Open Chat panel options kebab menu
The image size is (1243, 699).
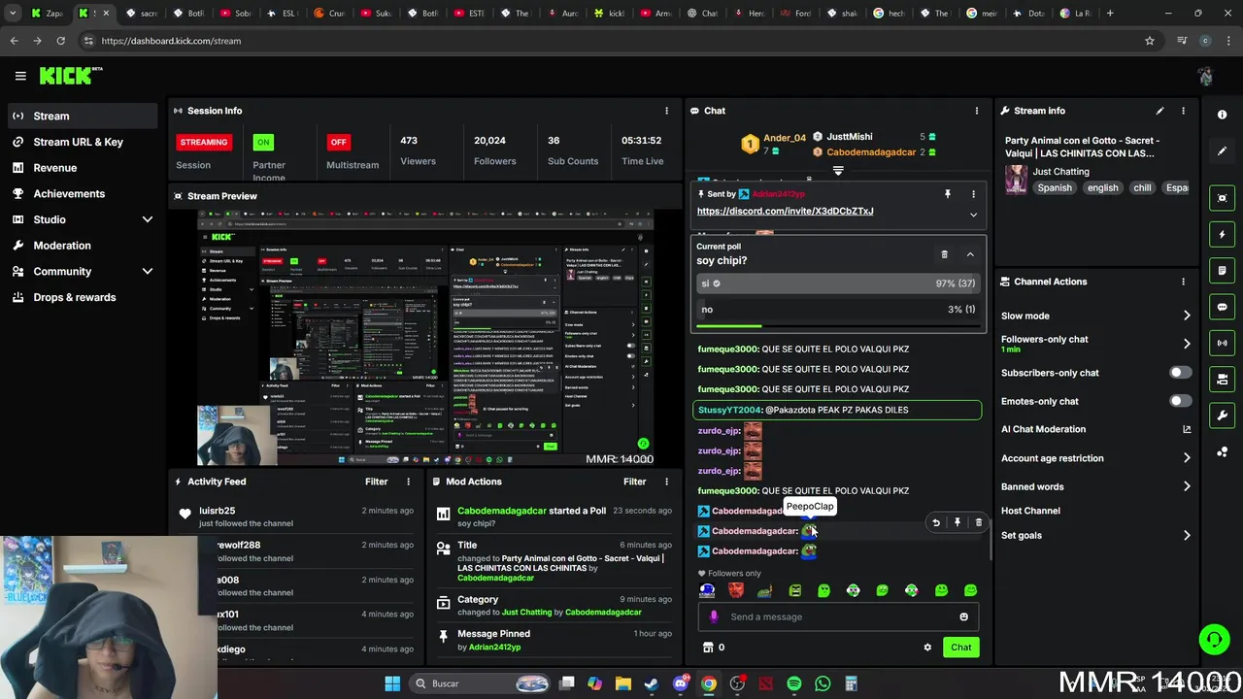977,111
